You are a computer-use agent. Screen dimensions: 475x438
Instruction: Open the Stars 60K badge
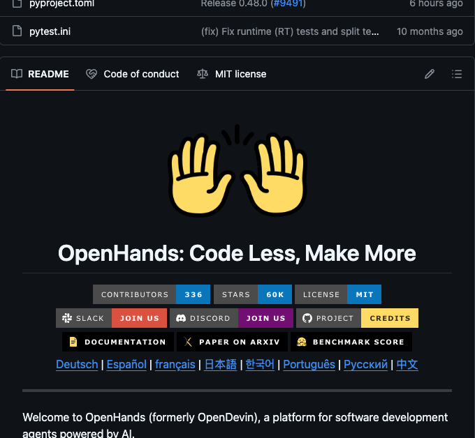pyautogui.click(x=253, y=294)
